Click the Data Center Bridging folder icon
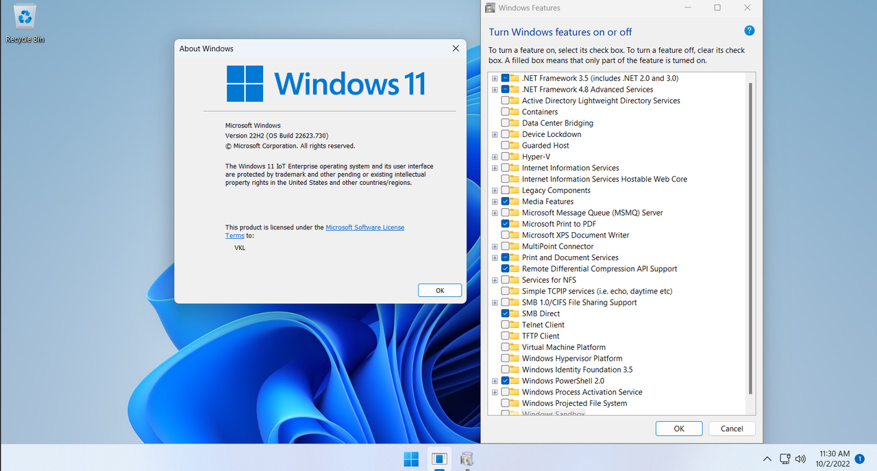Viewport: 877px width, 471px height. click(515, 123)
